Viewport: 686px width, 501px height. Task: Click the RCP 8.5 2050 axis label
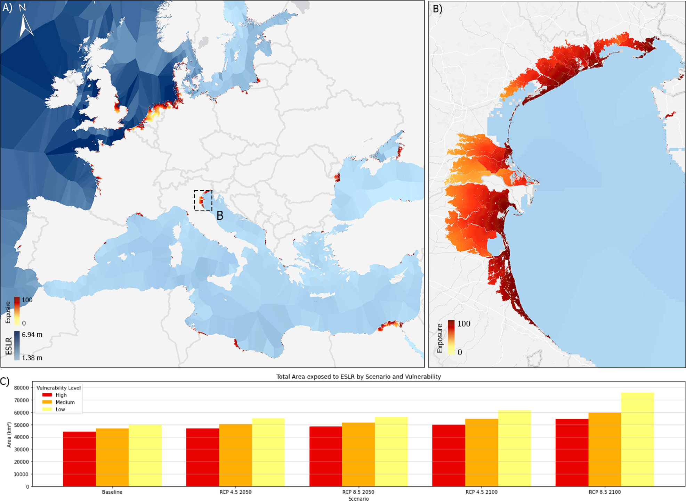pos(358,492)
